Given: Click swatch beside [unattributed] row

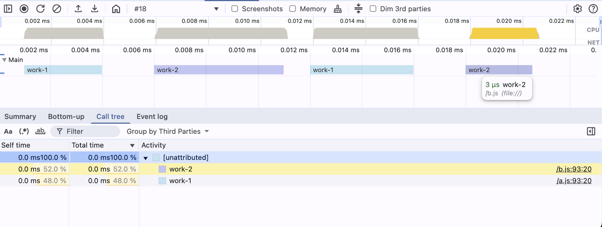Looking at the screenshot, I should [156, 157].
